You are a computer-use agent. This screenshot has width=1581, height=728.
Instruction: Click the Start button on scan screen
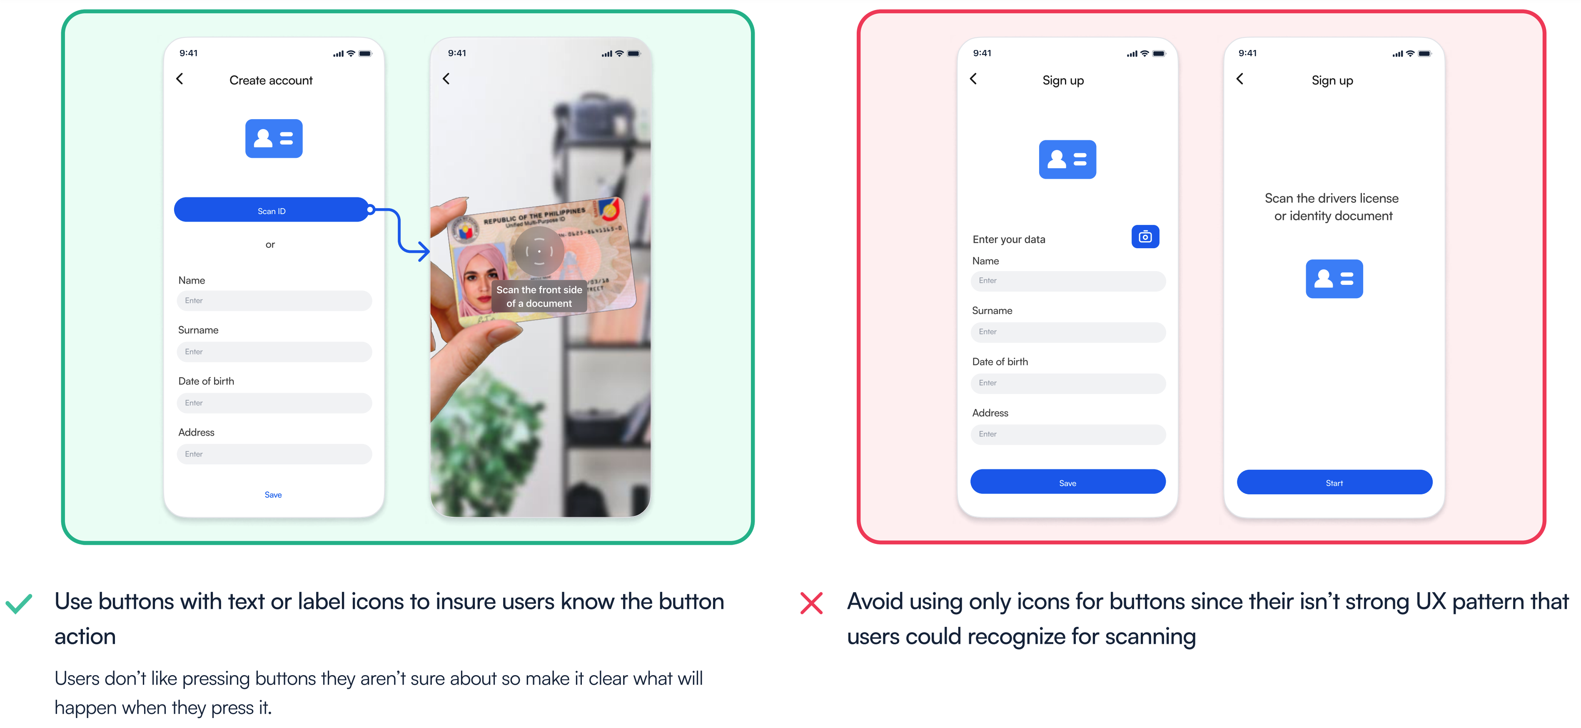1333,482
